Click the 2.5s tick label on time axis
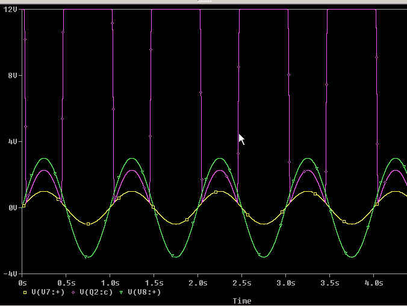The height and width of the screenshot is (306, 407). click(x=241, y=281)
